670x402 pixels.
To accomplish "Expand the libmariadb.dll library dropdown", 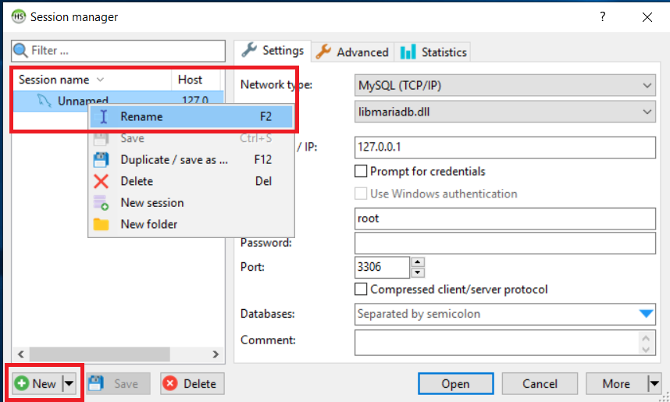I will coord(505,112).
